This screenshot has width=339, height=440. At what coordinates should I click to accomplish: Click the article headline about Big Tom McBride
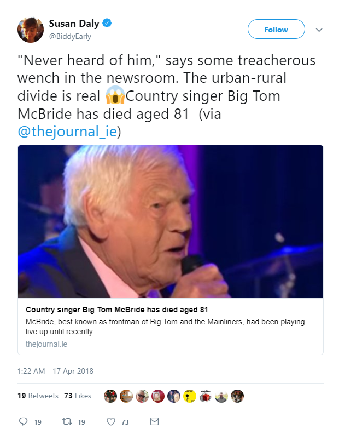pyautogui.click(x=117, y=310)
